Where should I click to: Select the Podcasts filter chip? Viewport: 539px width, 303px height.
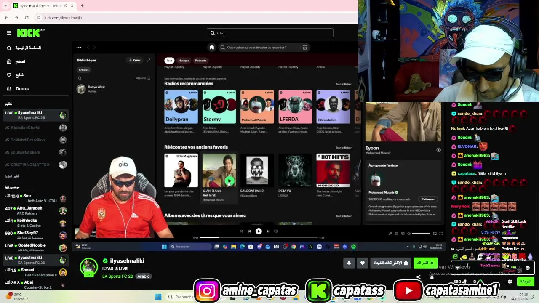click(201, 61)
